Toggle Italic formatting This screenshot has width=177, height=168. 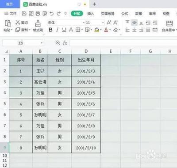(58, 30)
